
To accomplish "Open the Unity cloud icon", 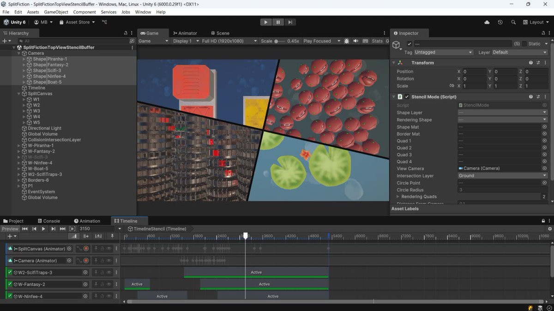I will pyautogui.click(x=487, y=22).
